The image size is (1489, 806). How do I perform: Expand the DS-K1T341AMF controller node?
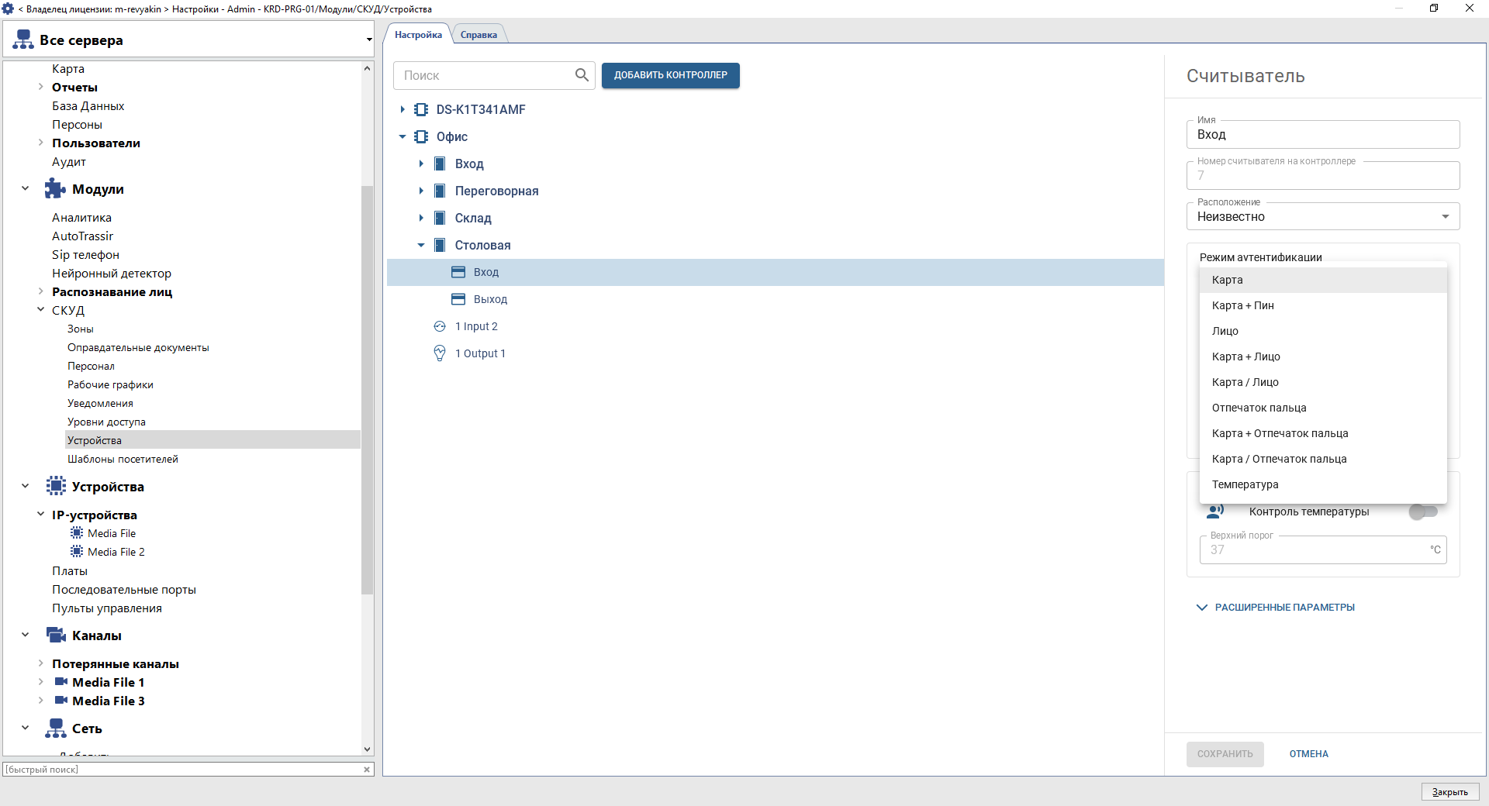click(x=402, y=110)
